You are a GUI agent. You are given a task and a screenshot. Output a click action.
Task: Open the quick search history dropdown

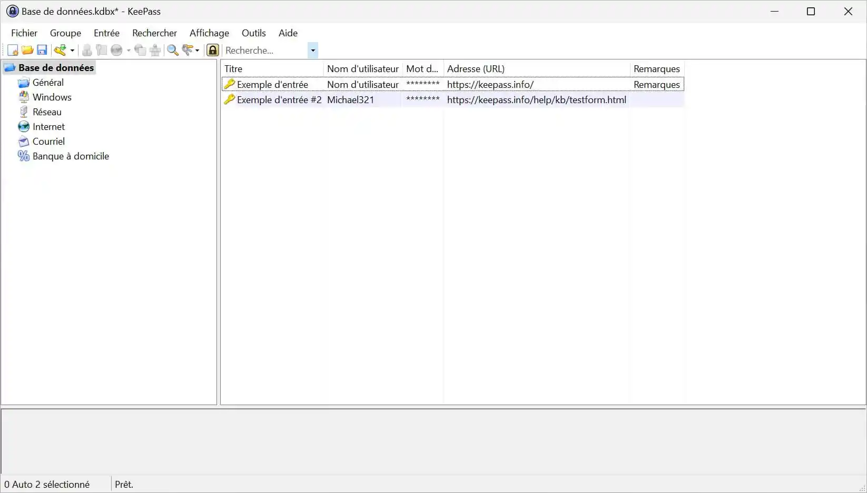click(x=313, y=51)
